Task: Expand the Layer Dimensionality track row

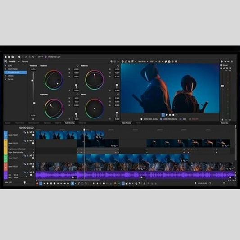Action: coord(33,153)
